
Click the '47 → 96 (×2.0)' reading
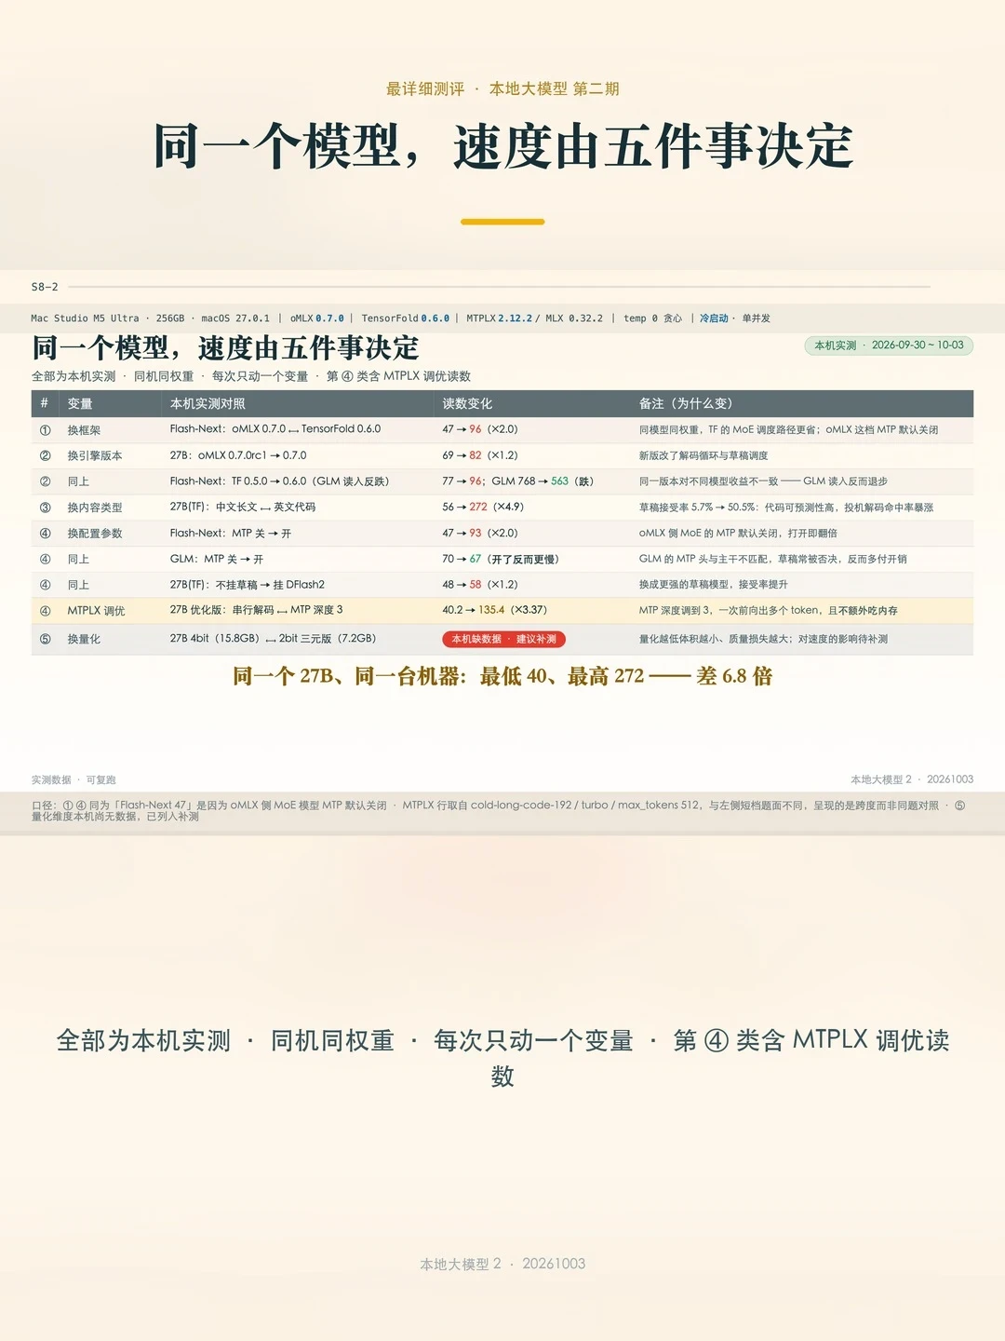480,429
